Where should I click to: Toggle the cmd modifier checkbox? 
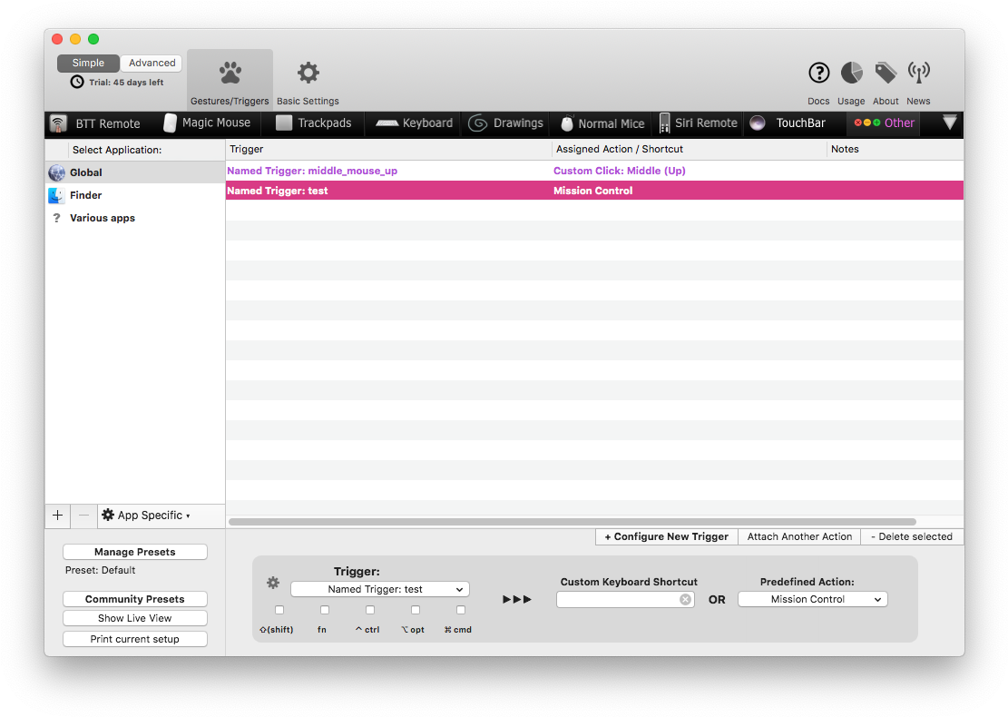pos(461,610)
